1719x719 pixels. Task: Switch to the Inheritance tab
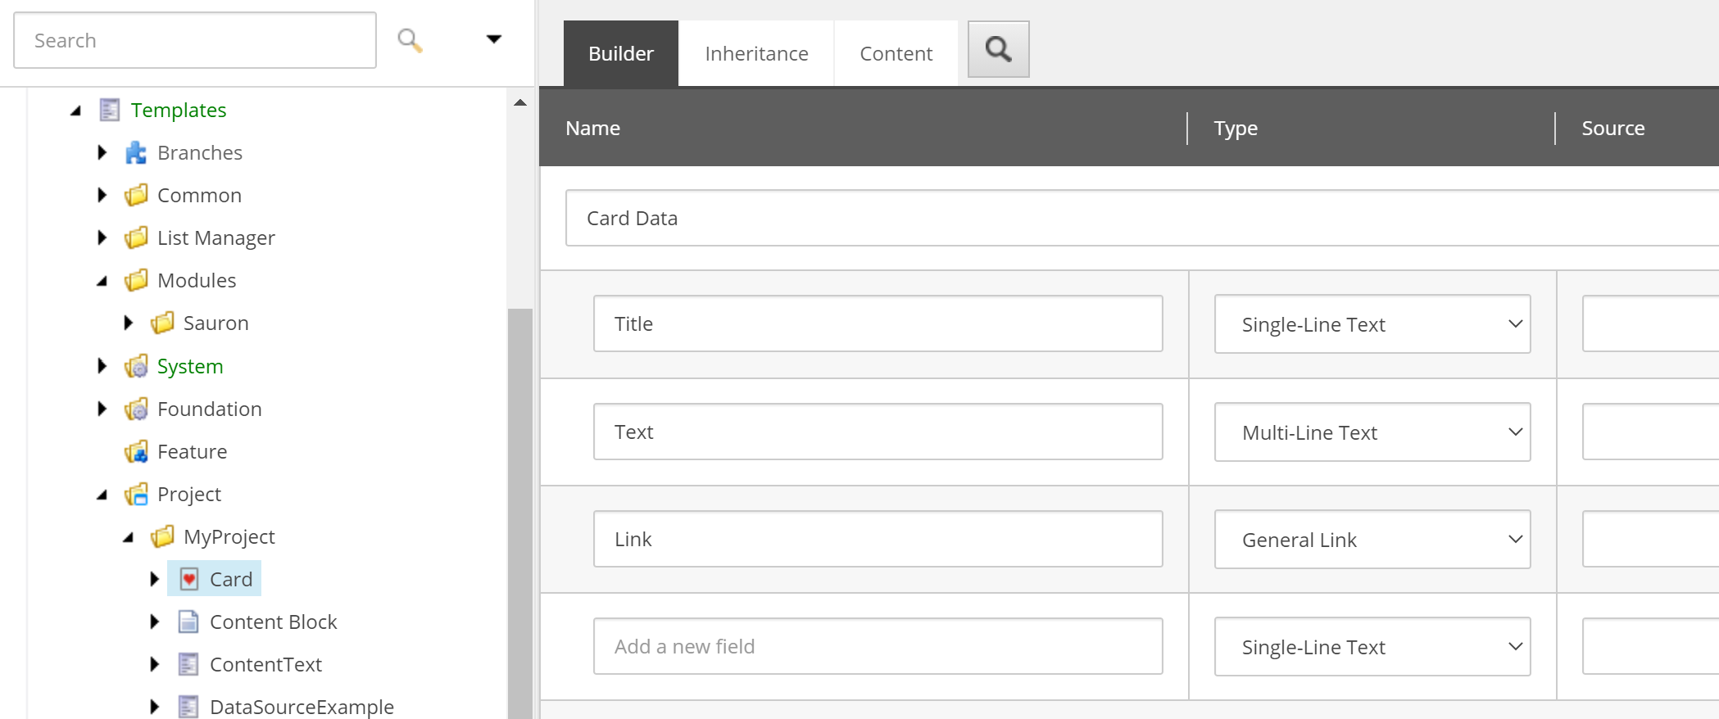click(x=756, y=53)
